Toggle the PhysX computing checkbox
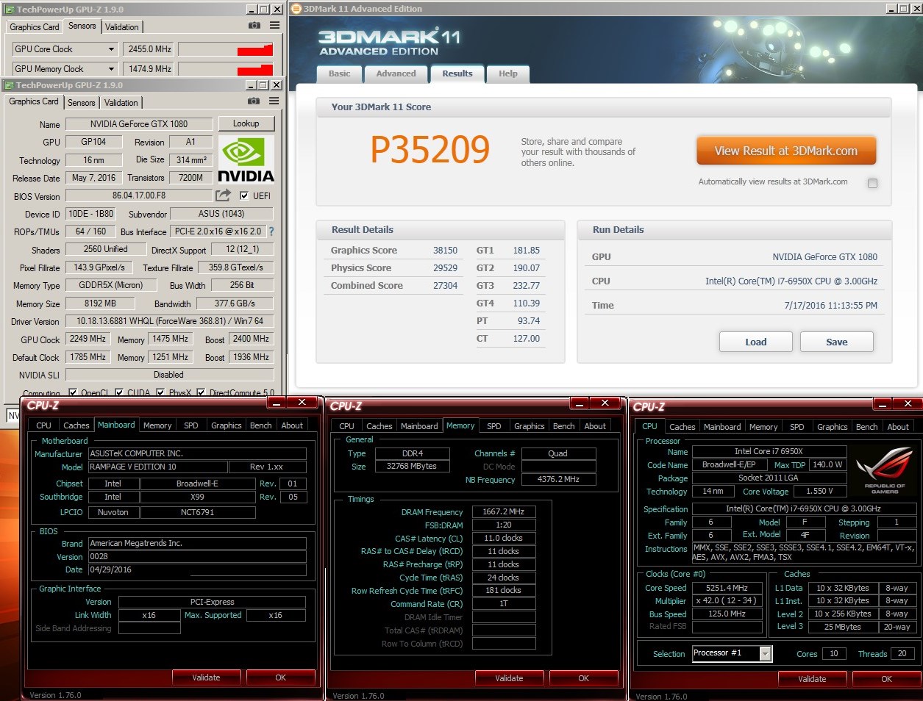Viewport: 923px width, 701px height. [x=160, y=392]
